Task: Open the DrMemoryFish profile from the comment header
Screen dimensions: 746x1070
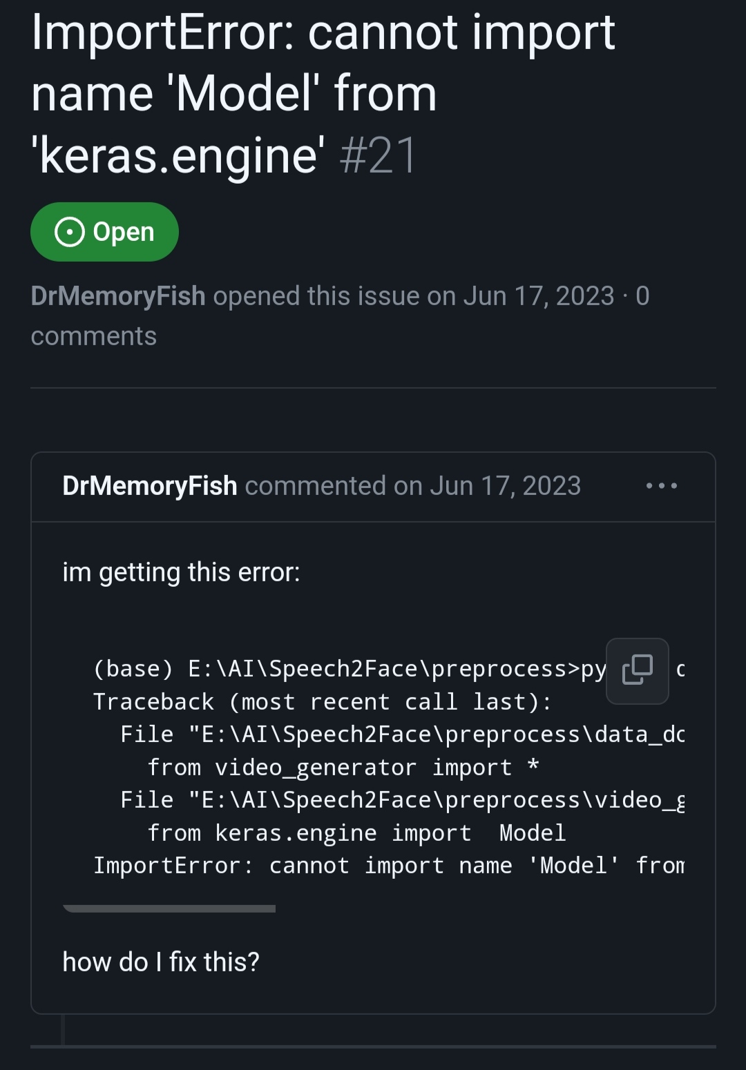Action: coord(150,486)
